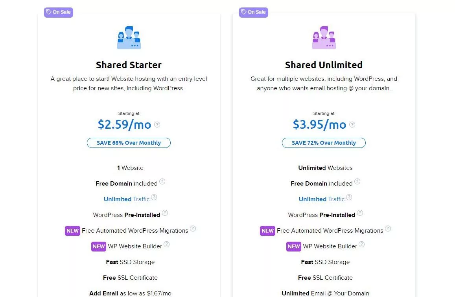455x297 pixels.
Task: Click SAVE 72% Over Monthly button
Action: click(x=324, y=143)
